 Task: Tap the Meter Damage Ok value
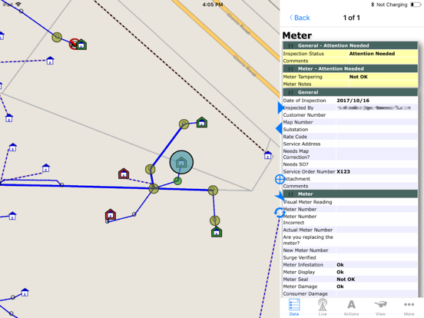pyautogui.click(x=340, y=287)
